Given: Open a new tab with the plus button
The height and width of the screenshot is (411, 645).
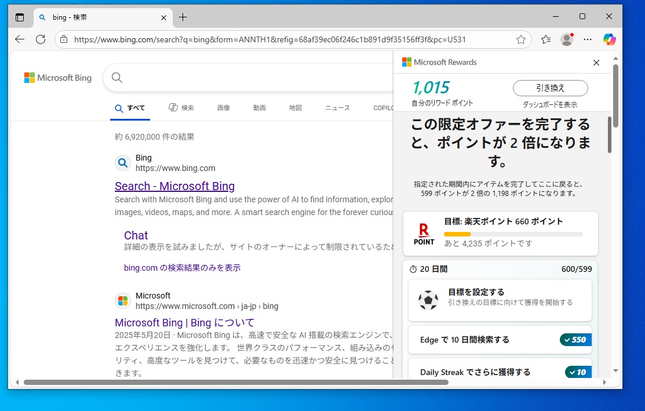Looking at the screenshot, I should 183,17.
